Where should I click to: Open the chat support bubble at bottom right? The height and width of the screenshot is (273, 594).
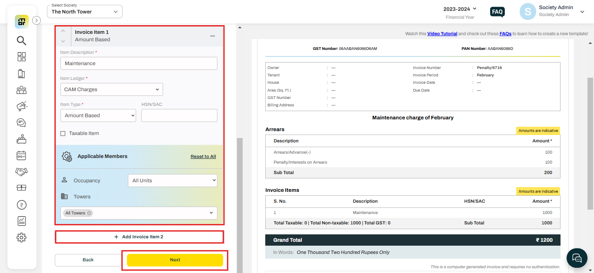click(577, 258)
